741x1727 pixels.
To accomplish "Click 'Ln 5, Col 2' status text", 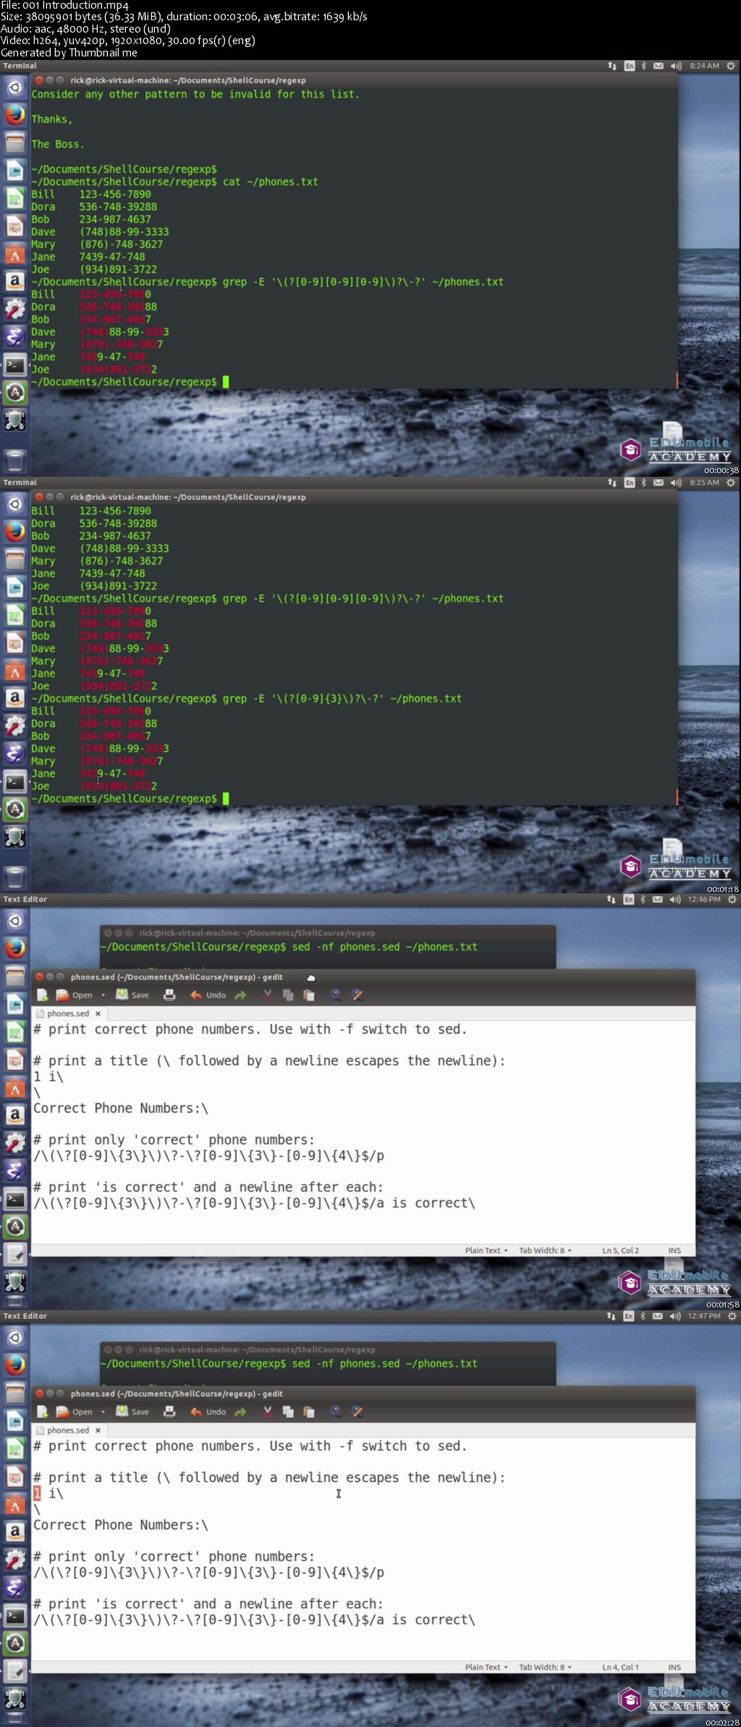I will pos(620,1250).
